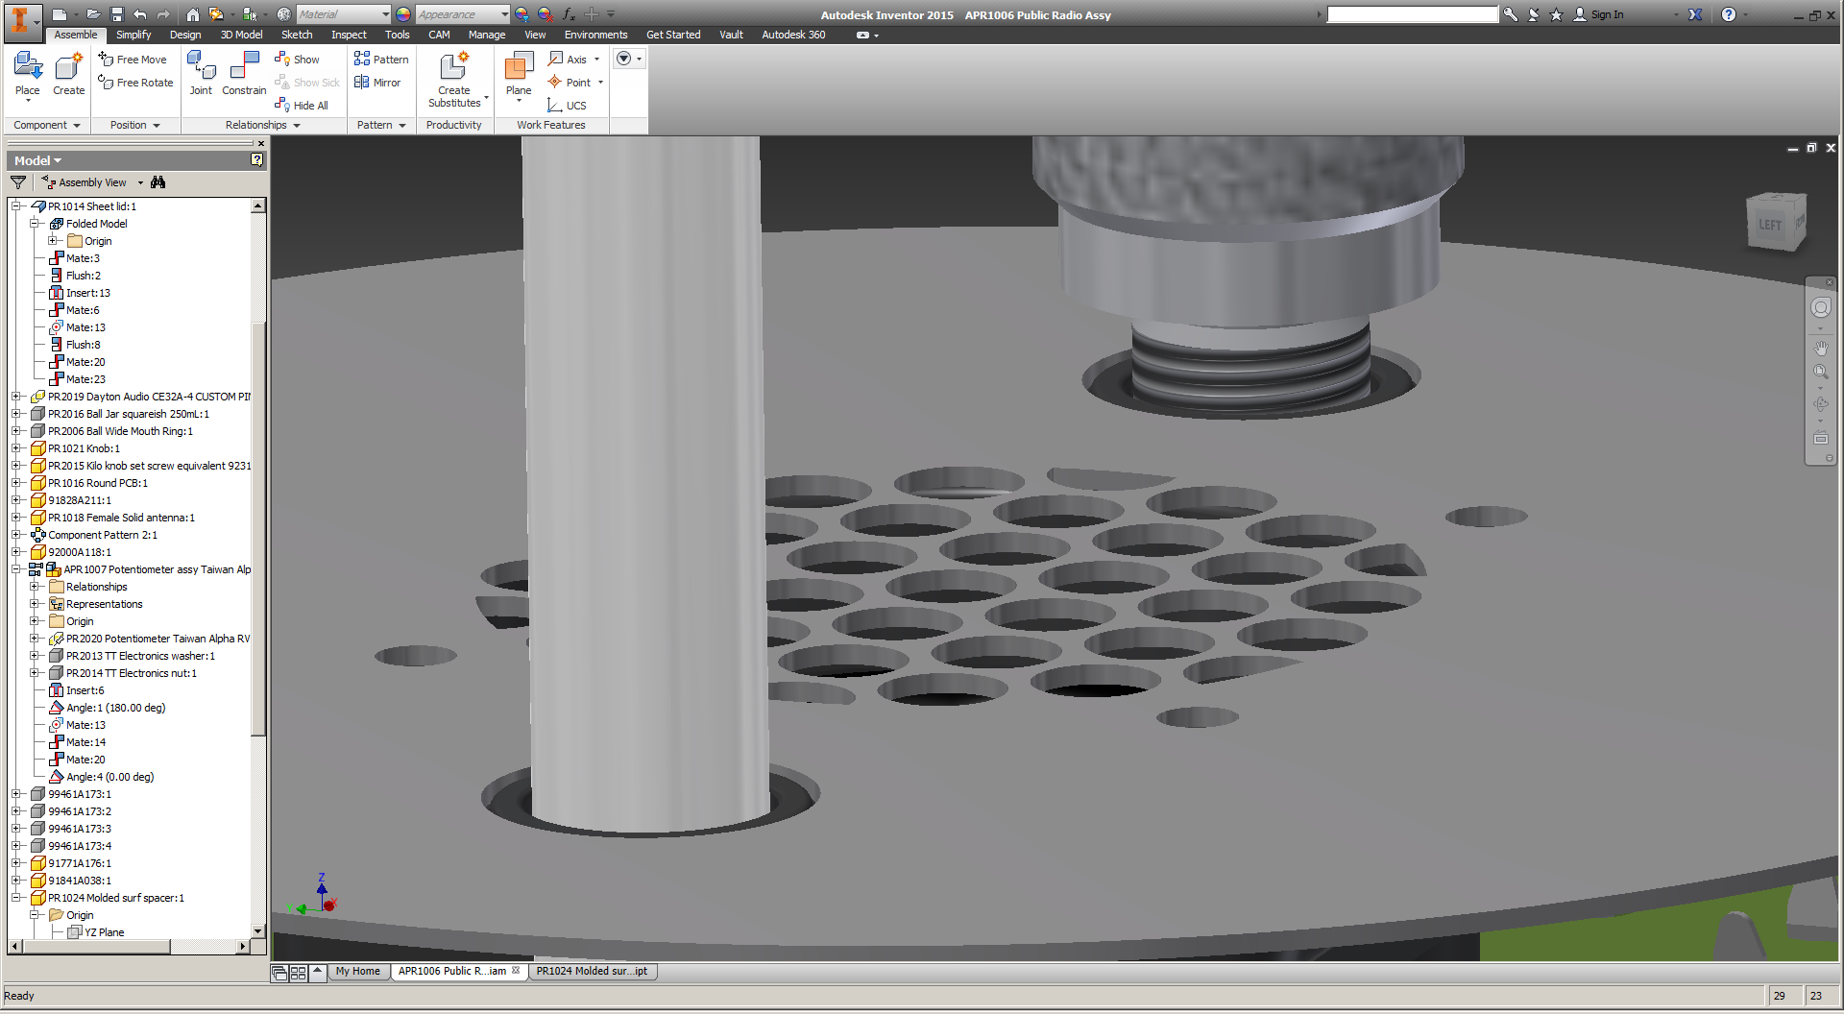Open the 3D Model ribbon tab
This screenshot has height=1014, width=1844.
coord(241,35)
